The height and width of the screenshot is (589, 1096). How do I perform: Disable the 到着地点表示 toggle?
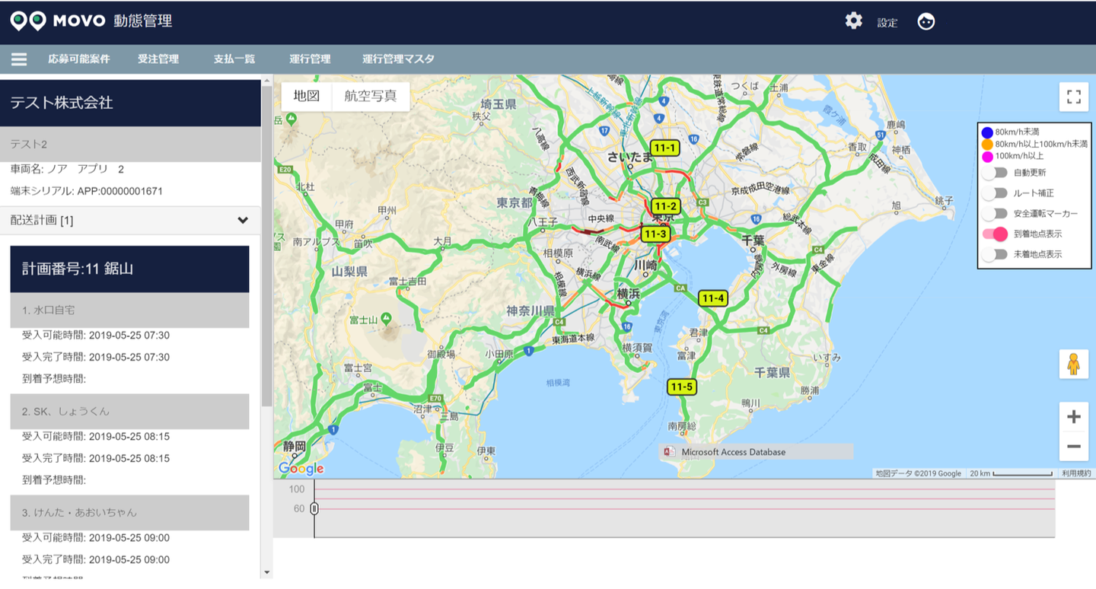coord(995,234)
